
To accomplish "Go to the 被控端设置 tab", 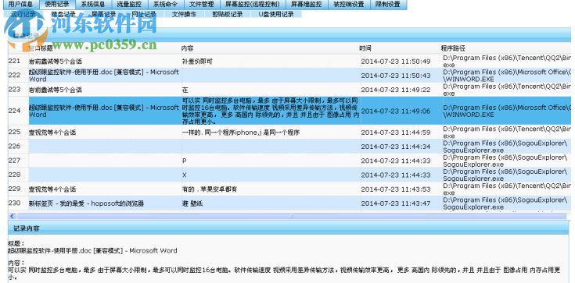I will tap(349, 5).
